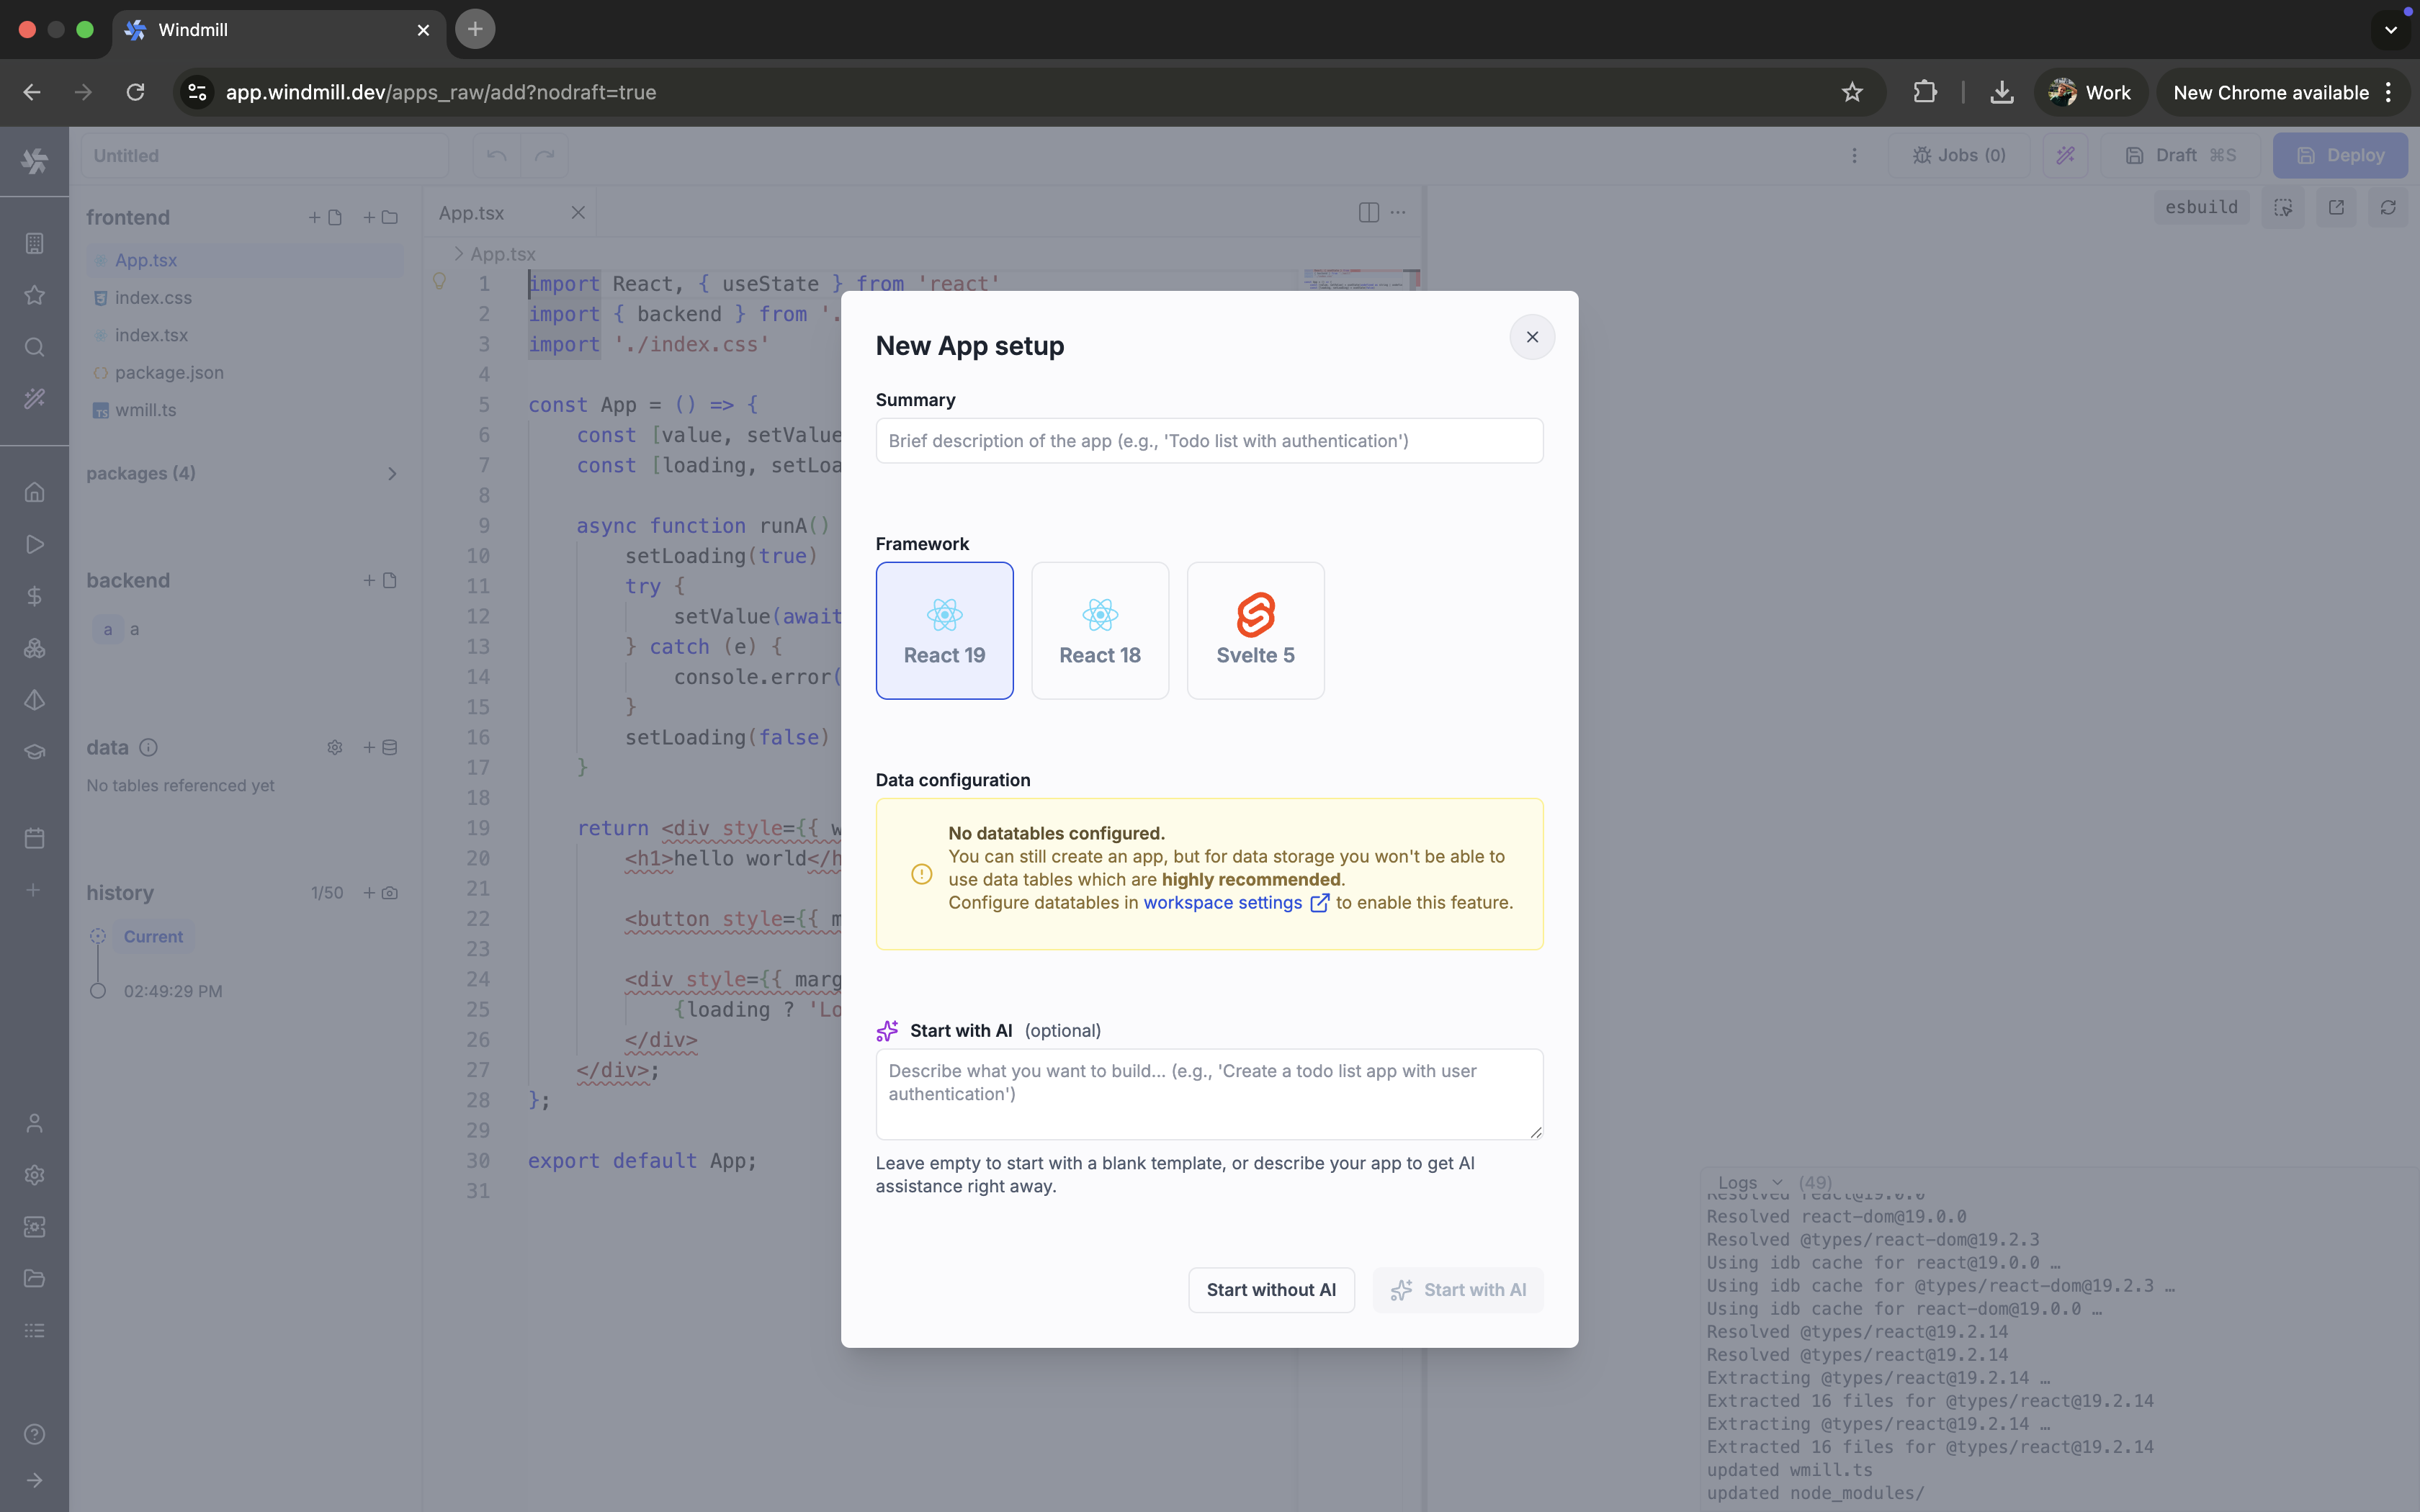The height and width of the screenshot is (1512, 2420).
Task: Switch to the App.tsx editor tab
Action: [472, 212]
